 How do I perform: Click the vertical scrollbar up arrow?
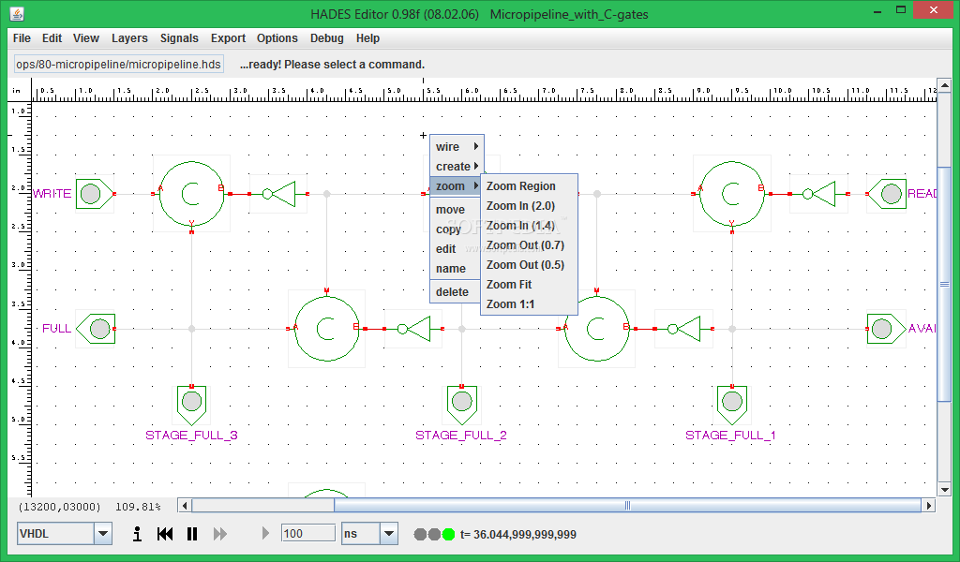(944, 85)
